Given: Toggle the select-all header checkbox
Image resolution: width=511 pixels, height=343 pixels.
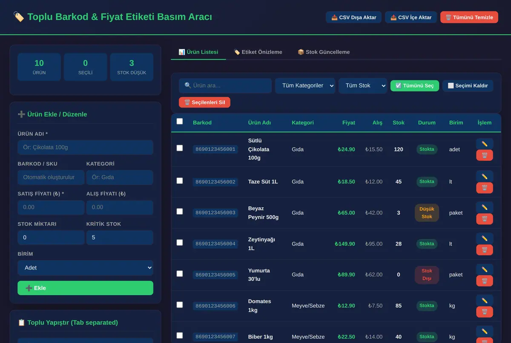Looking at the screenshot, I should tap(180, 121).
